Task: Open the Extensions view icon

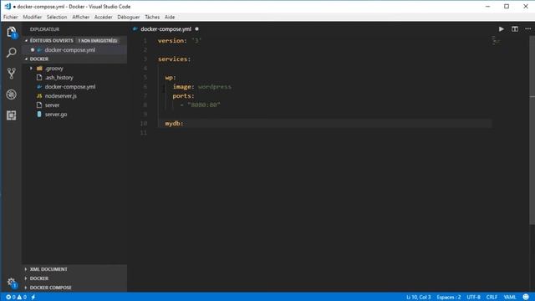Action: [x=11, y=115]
